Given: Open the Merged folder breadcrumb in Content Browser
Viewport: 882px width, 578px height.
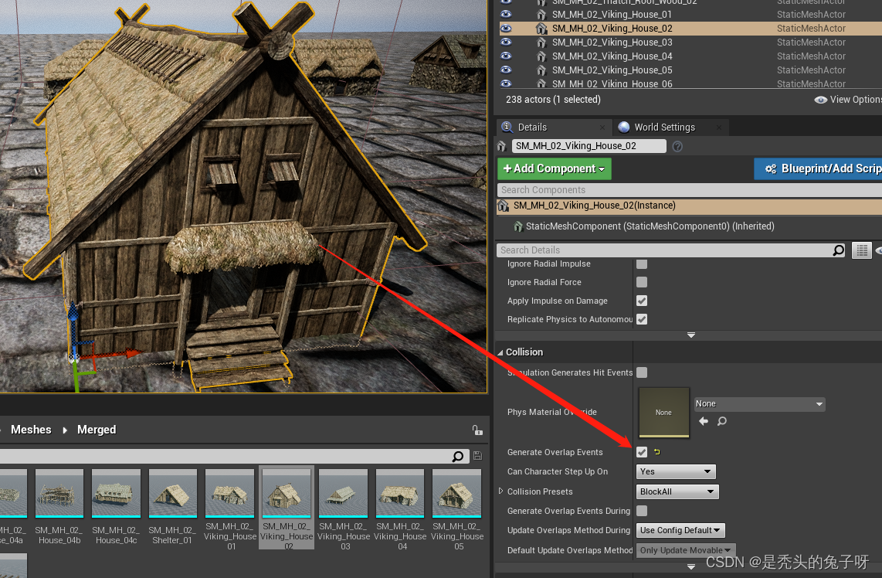Looking at the screenshot, I should point(96,430).
